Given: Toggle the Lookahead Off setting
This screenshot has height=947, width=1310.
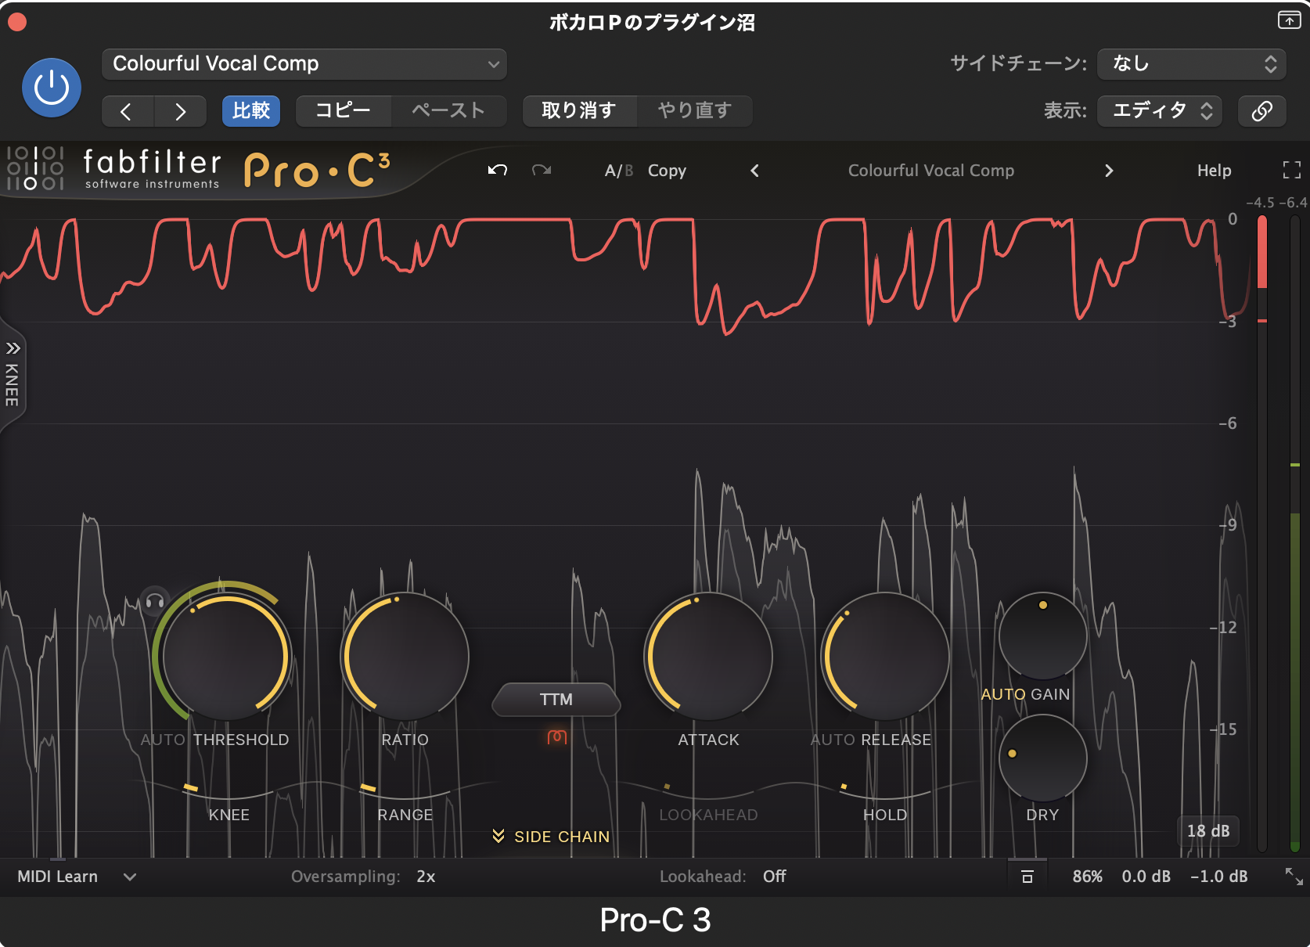Looking at the screenshot, I should pyautogui.click(x=775, y=877).
